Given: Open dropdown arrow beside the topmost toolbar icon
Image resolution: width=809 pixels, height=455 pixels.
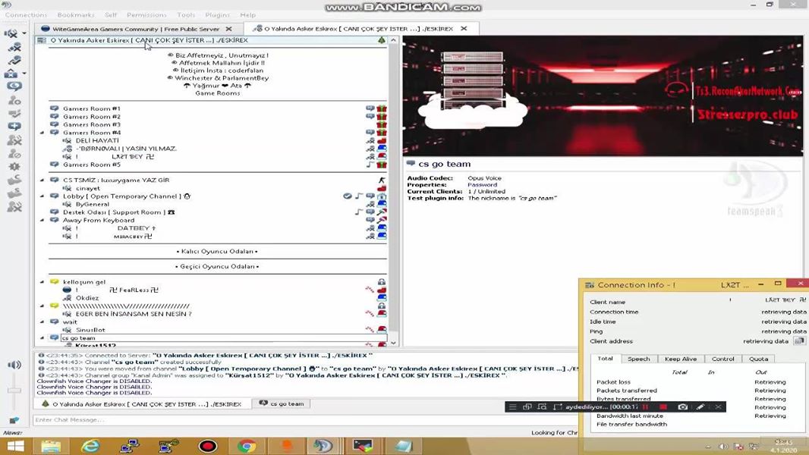Looking at the screenshot, I should 24,33.
